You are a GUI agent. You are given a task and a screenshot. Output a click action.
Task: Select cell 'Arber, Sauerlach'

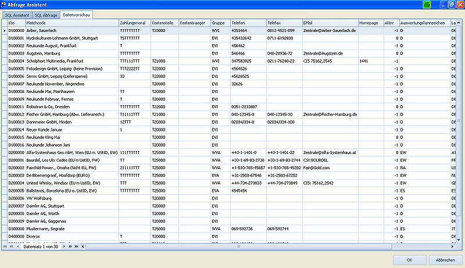click(72, 31)
